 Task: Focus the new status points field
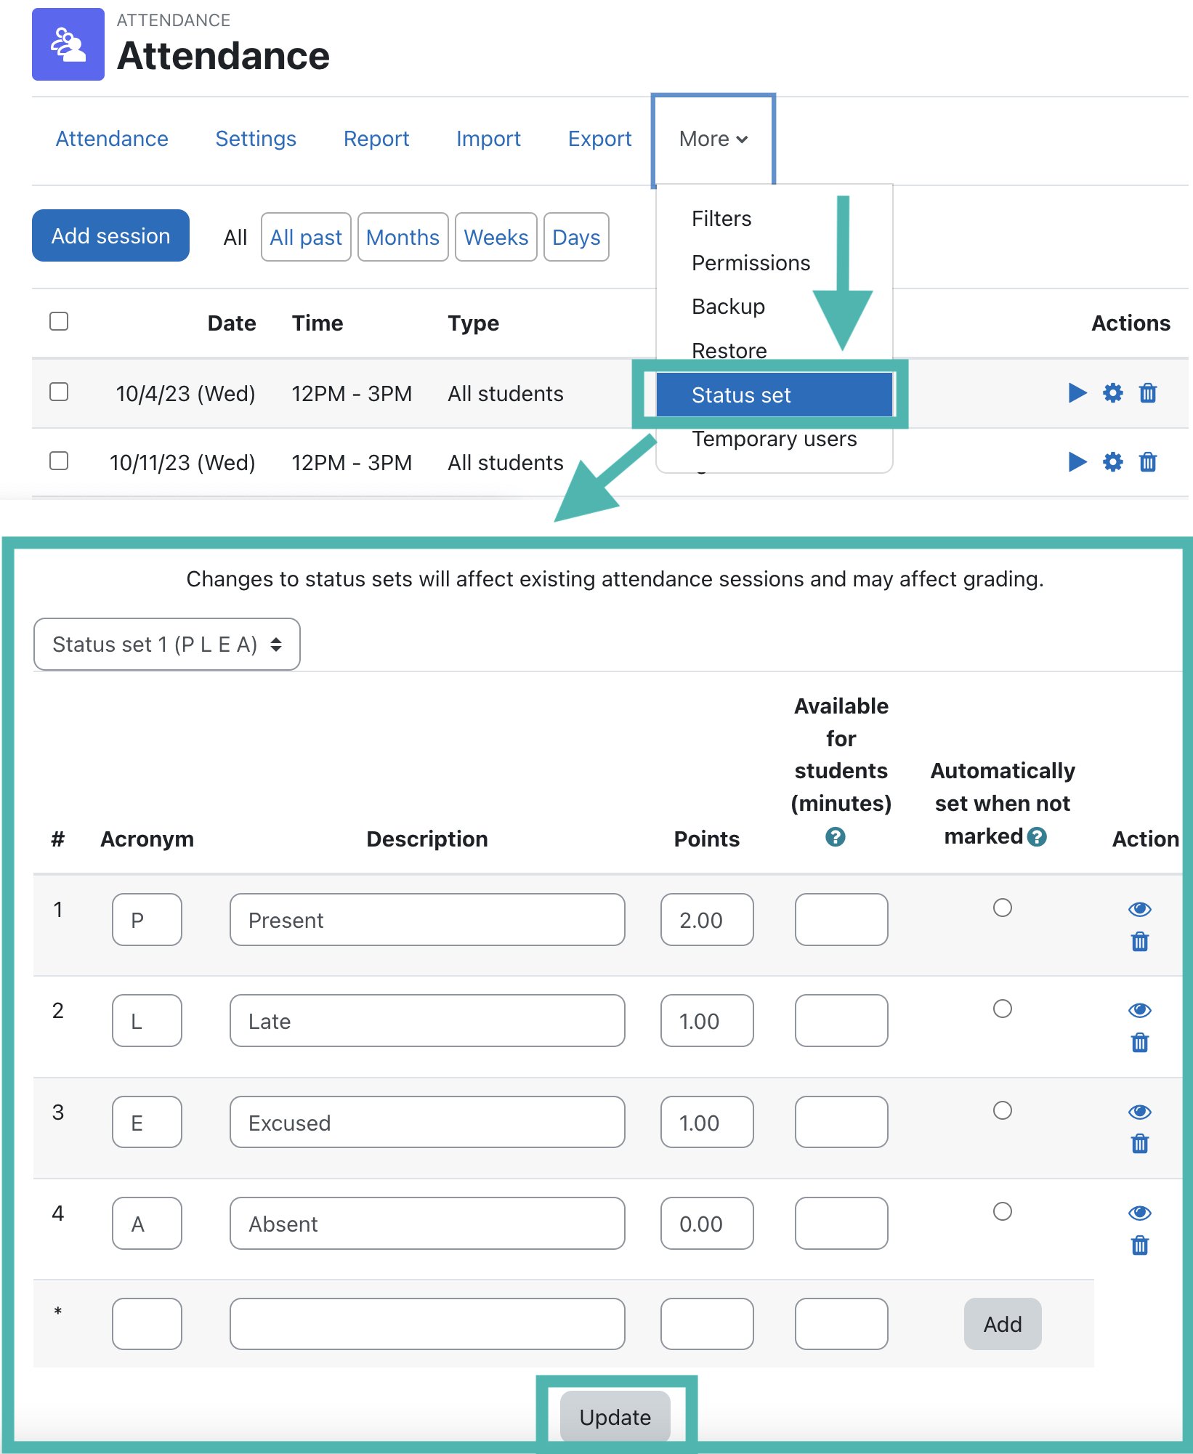click(707, 1324)
